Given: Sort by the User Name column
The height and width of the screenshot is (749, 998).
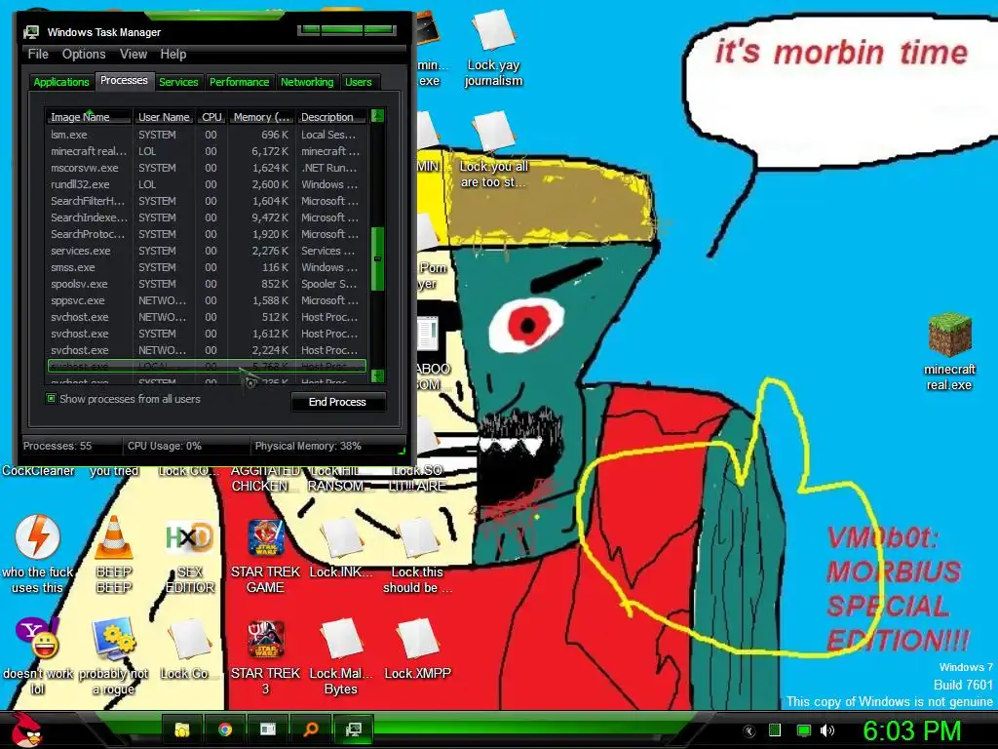Looking at the screenshot, I should (x=164, y=117).
